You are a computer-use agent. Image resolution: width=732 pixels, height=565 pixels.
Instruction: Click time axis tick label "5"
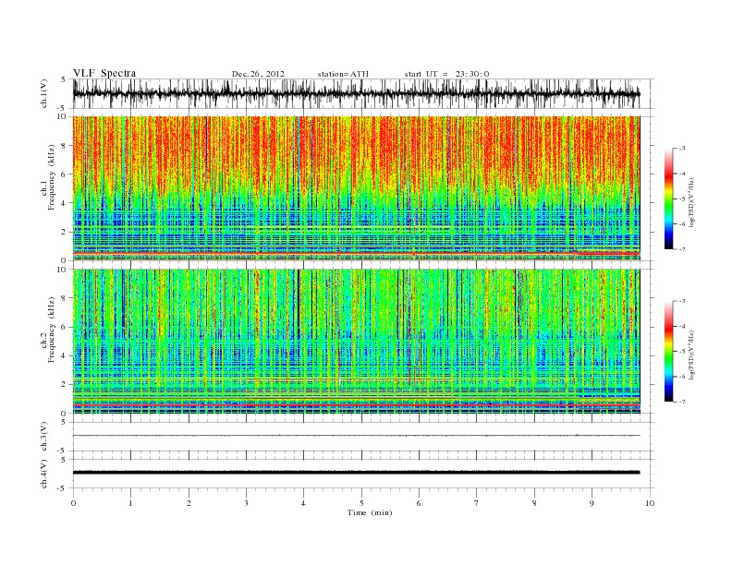(x=361, y=503)
